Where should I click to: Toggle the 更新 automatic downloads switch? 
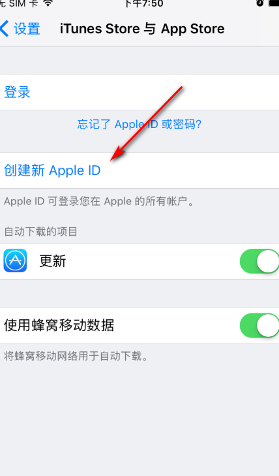coord(259,261)
